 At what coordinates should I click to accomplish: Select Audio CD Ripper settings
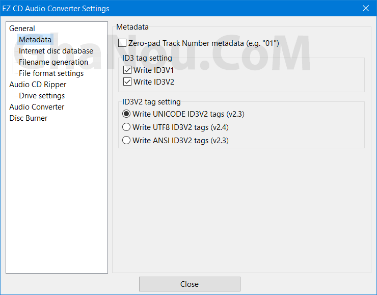tap(38, 85)
